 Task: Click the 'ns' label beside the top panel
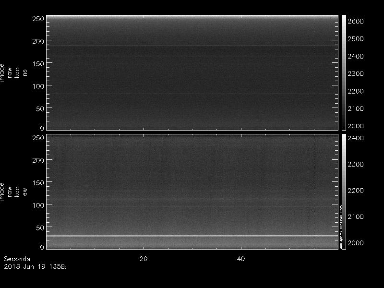point(25,73)
